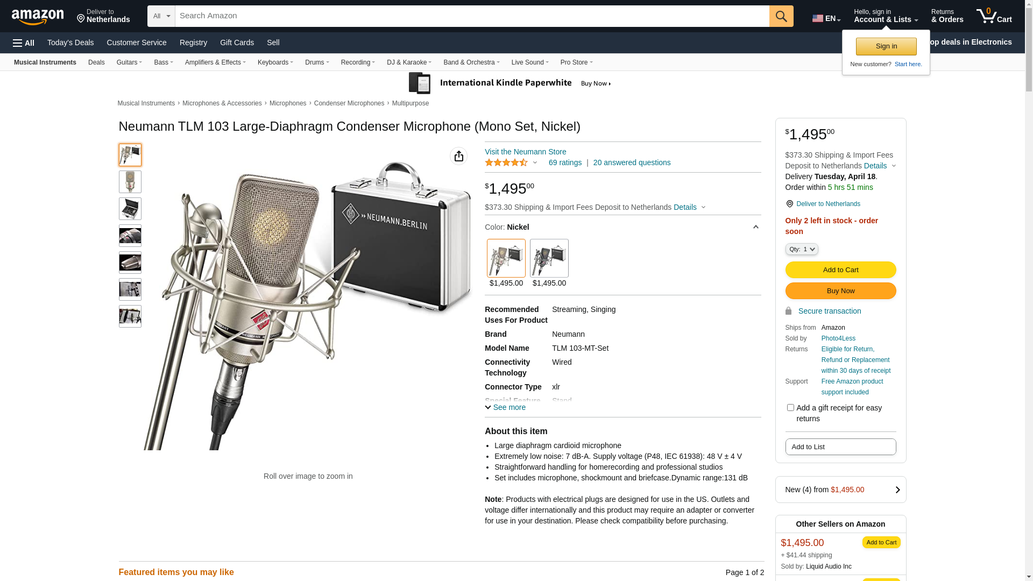Click the share icon on product image
The height and width of the screenshot is (581, 1033).
[458, 156]
